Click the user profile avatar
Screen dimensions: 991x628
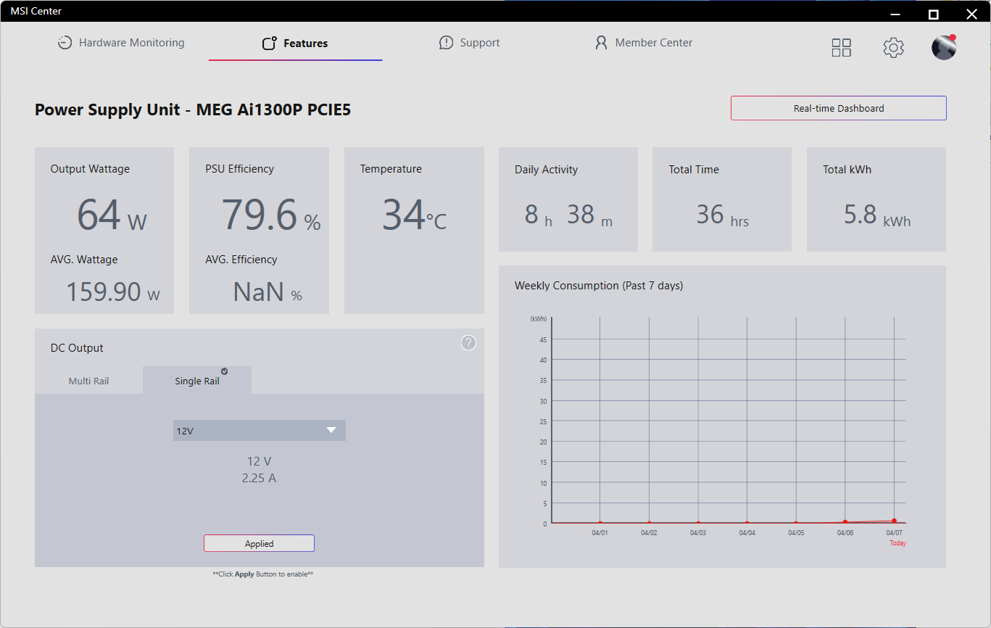tap(944, 47)
